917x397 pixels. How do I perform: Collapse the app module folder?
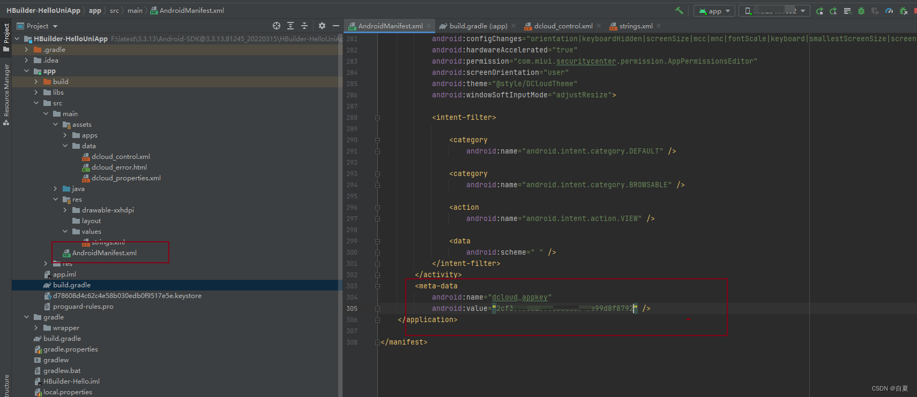26,71
